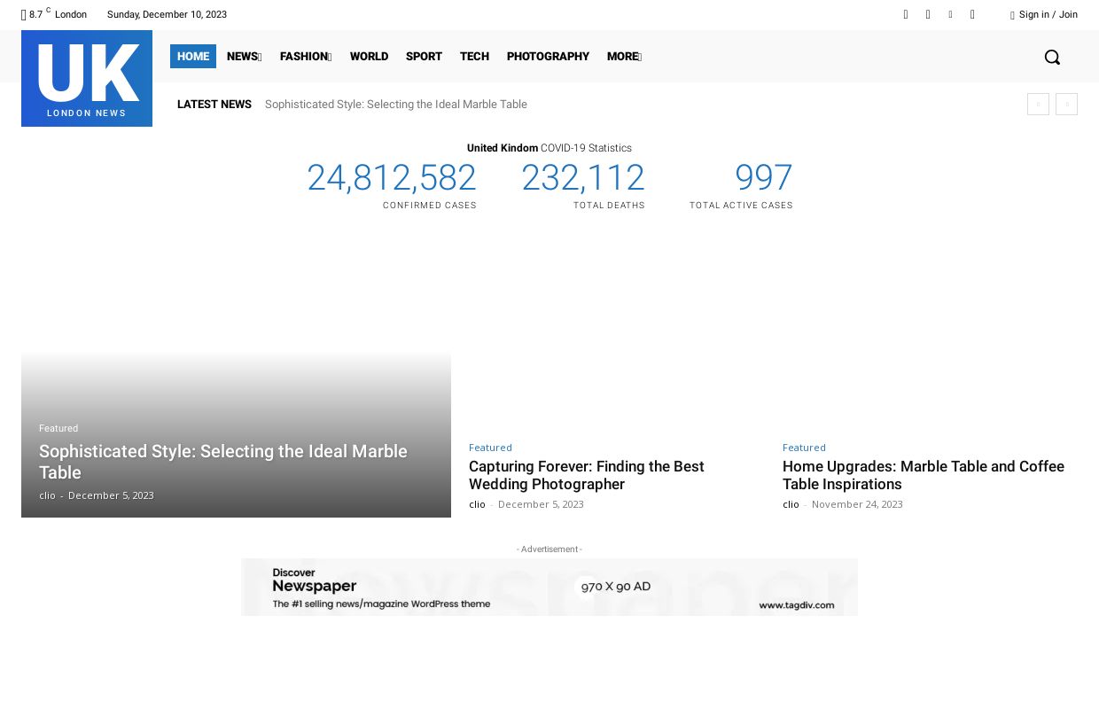Viewport: 1099px width, 709px height.
Task: Open the Home Upgrades coffee table article
Action: [923, 475]
